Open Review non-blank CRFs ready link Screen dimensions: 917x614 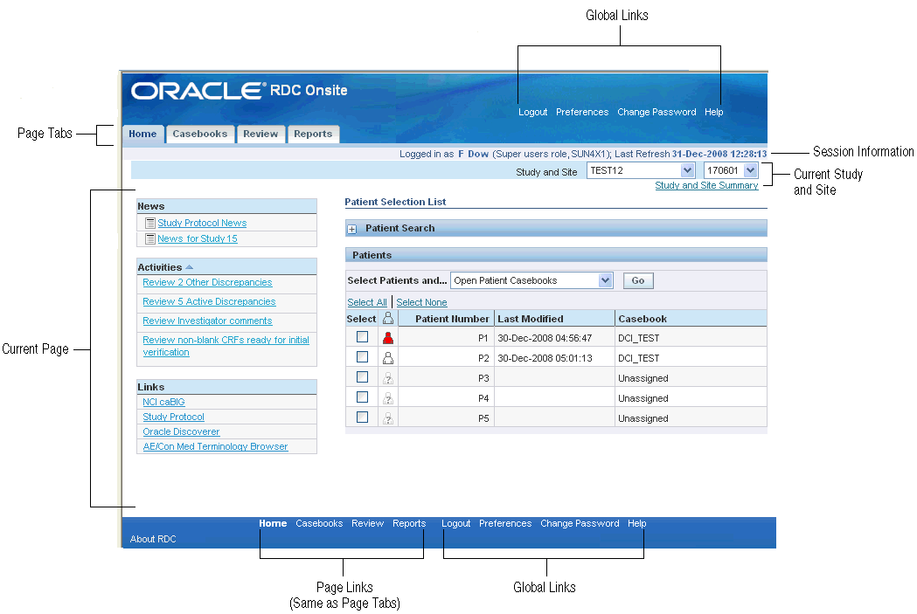226,346
